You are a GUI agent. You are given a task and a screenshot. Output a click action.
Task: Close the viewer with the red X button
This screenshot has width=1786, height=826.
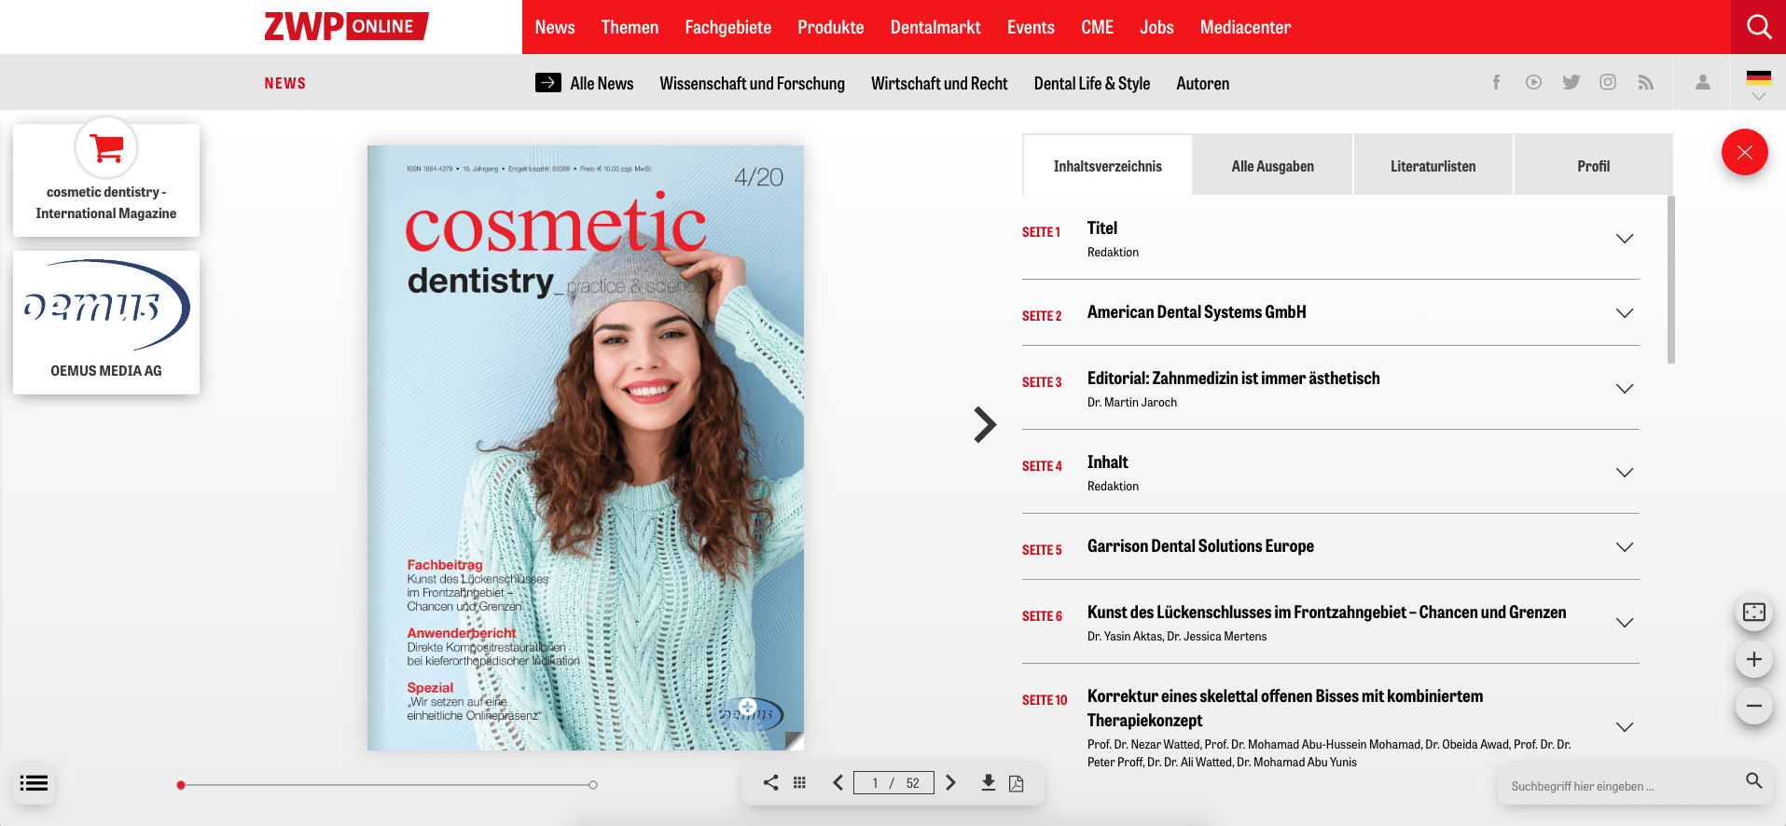point(1745,152)
